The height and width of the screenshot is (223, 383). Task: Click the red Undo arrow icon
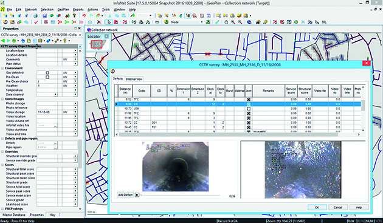click(84, 16)
